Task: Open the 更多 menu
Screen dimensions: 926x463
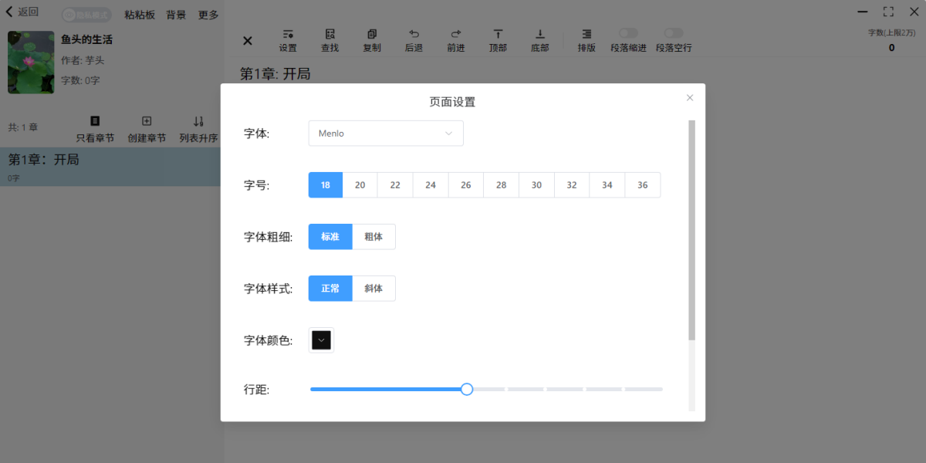Action: pyautogui.click(x=208, y=15)
